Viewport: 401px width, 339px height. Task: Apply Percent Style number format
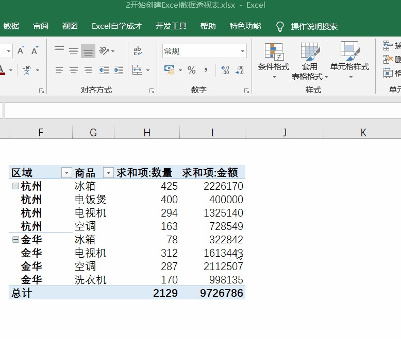(x=191, y=70)
